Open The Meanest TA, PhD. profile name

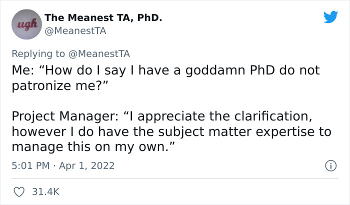[103, 18]
